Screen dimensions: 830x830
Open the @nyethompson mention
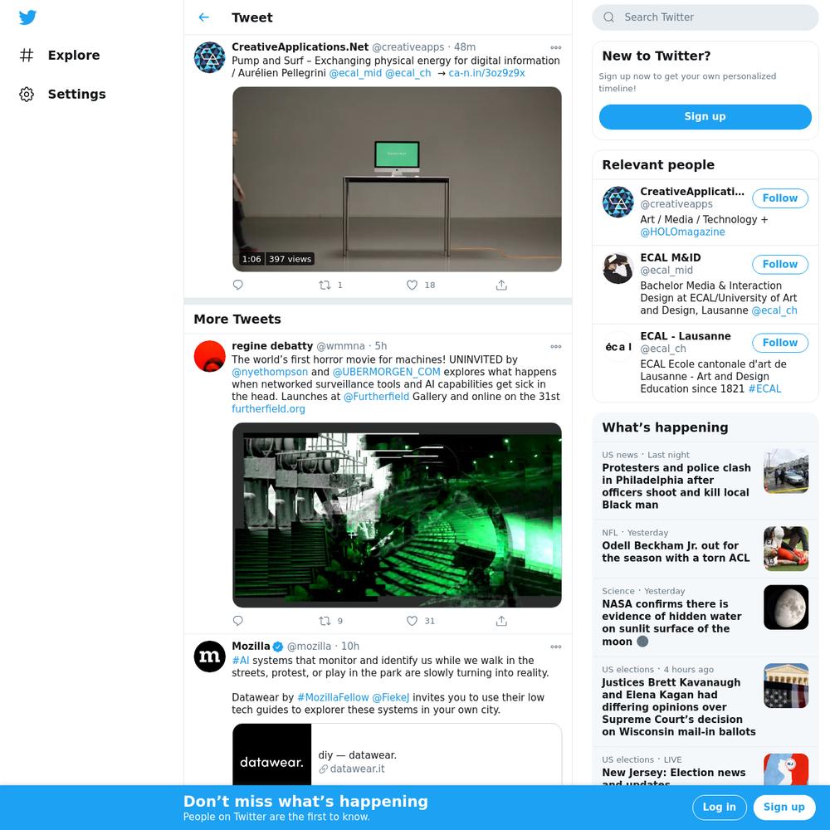pos(270,372)
